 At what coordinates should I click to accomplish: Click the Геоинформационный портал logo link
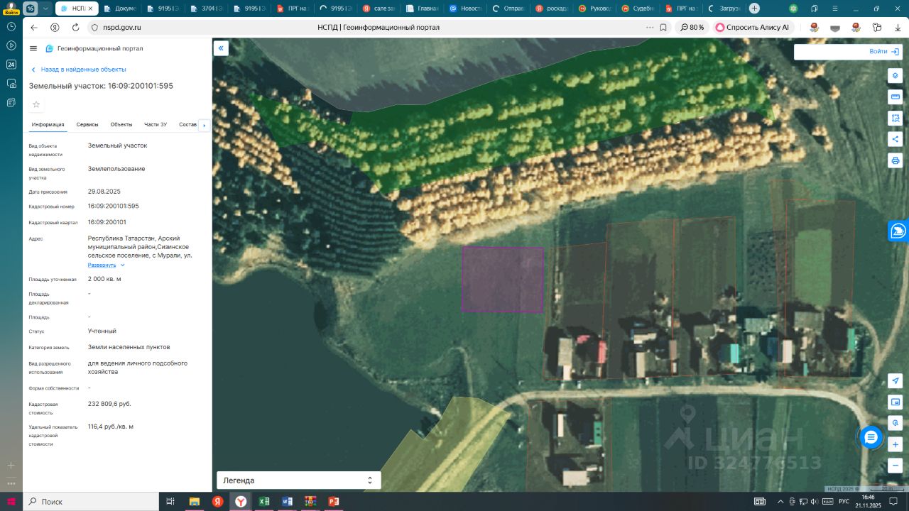[x=94, y=48]
